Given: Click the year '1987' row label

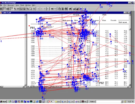Looking at the screenshot, I should (x=33, y=50).
